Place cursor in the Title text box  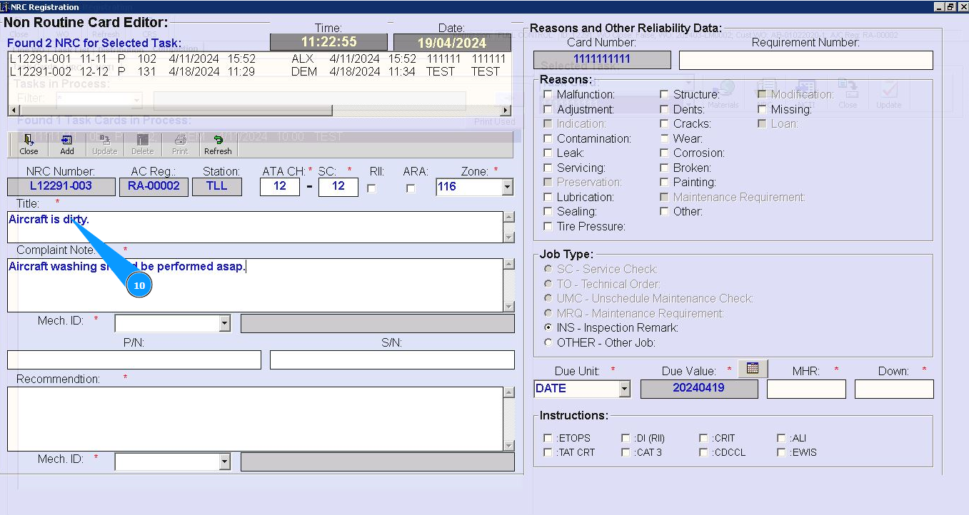point(255,227)
